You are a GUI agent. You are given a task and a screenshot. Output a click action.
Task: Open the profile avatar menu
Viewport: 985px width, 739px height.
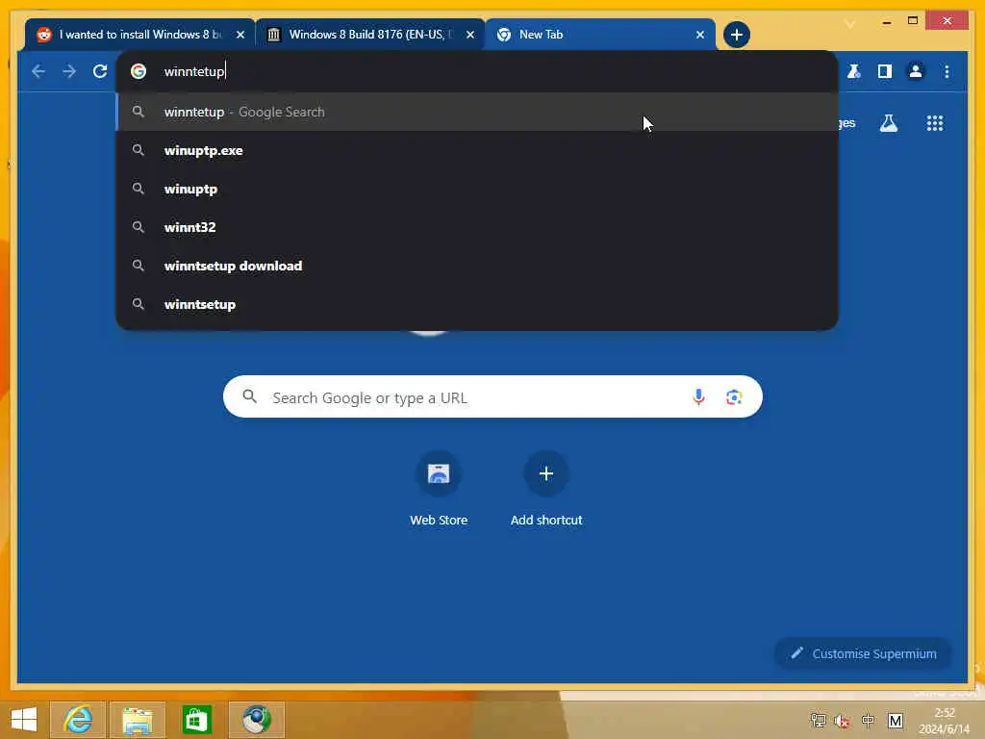[x=916, y=71]
